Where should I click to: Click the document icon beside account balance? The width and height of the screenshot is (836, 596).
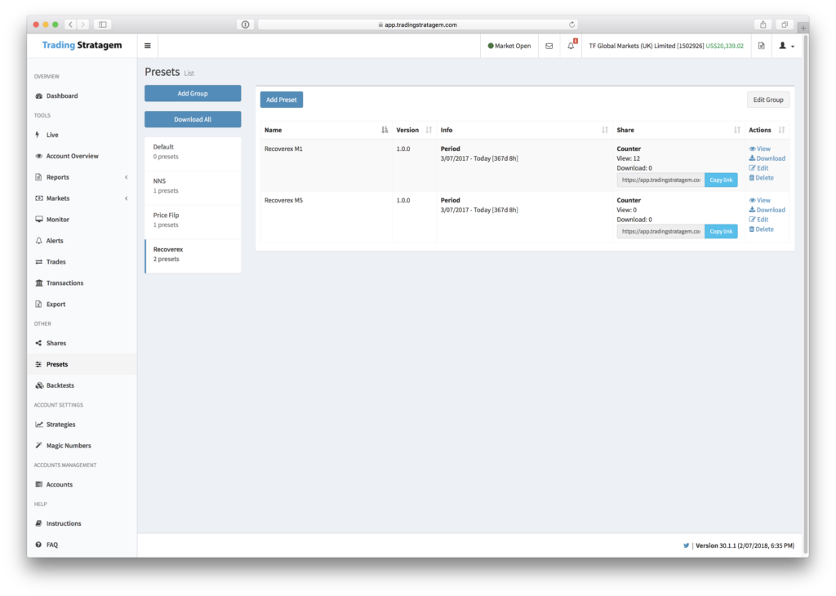point(762,46)
